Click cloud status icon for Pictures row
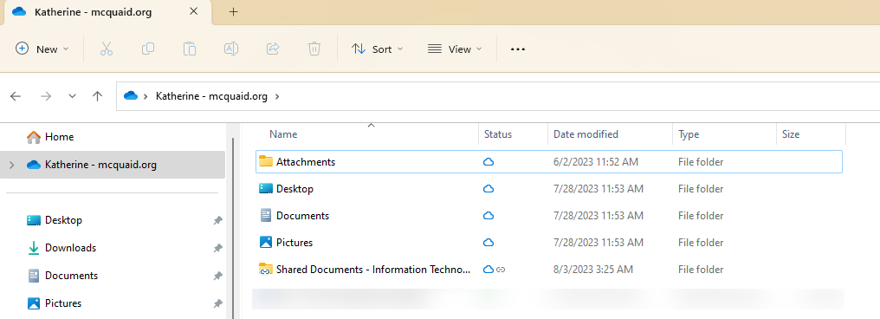The width and height of the screenshot is (880, 319). pyautogui.click(x=489, y=243)
